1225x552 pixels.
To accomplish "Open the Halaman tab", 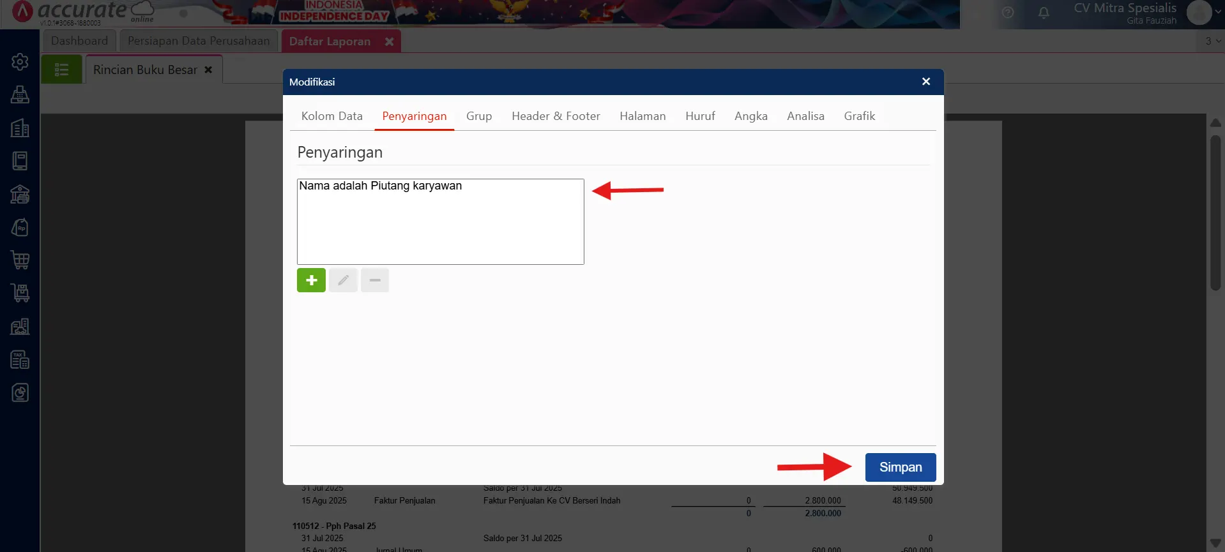I will tap(643, 116).
